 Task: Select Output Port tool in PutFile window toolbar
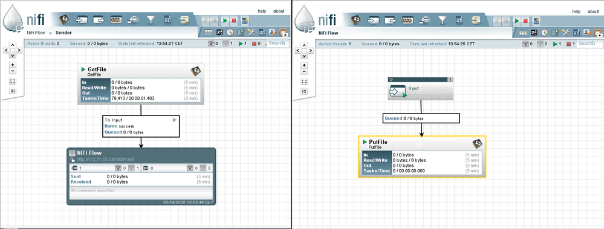click(390, 19)
